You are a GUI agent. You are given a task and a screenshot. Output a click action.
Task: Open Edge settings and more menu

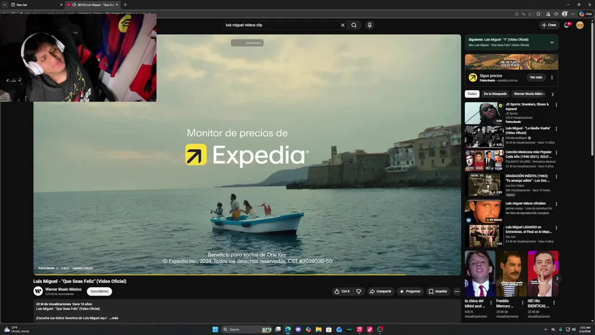[x=573, y=14]
